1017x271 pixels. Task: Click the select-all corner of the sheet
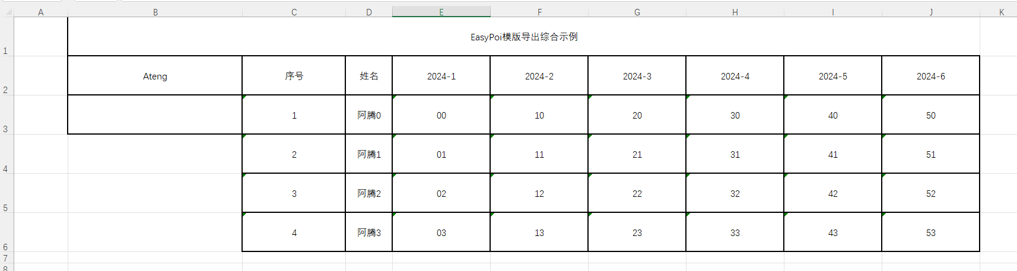pos(6,12)
